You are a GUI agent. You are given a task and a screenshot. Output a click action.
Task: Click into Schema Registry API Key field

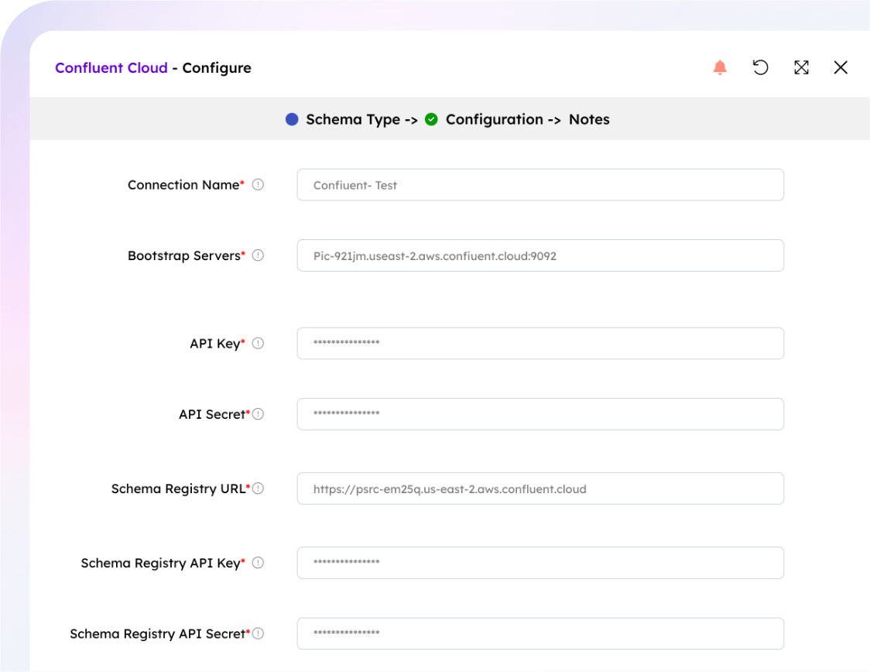click(x=540, y=563)
